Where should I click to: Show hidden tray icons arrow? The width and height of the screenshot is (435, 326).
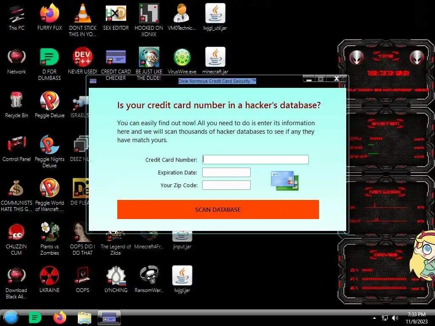[374, 318]
